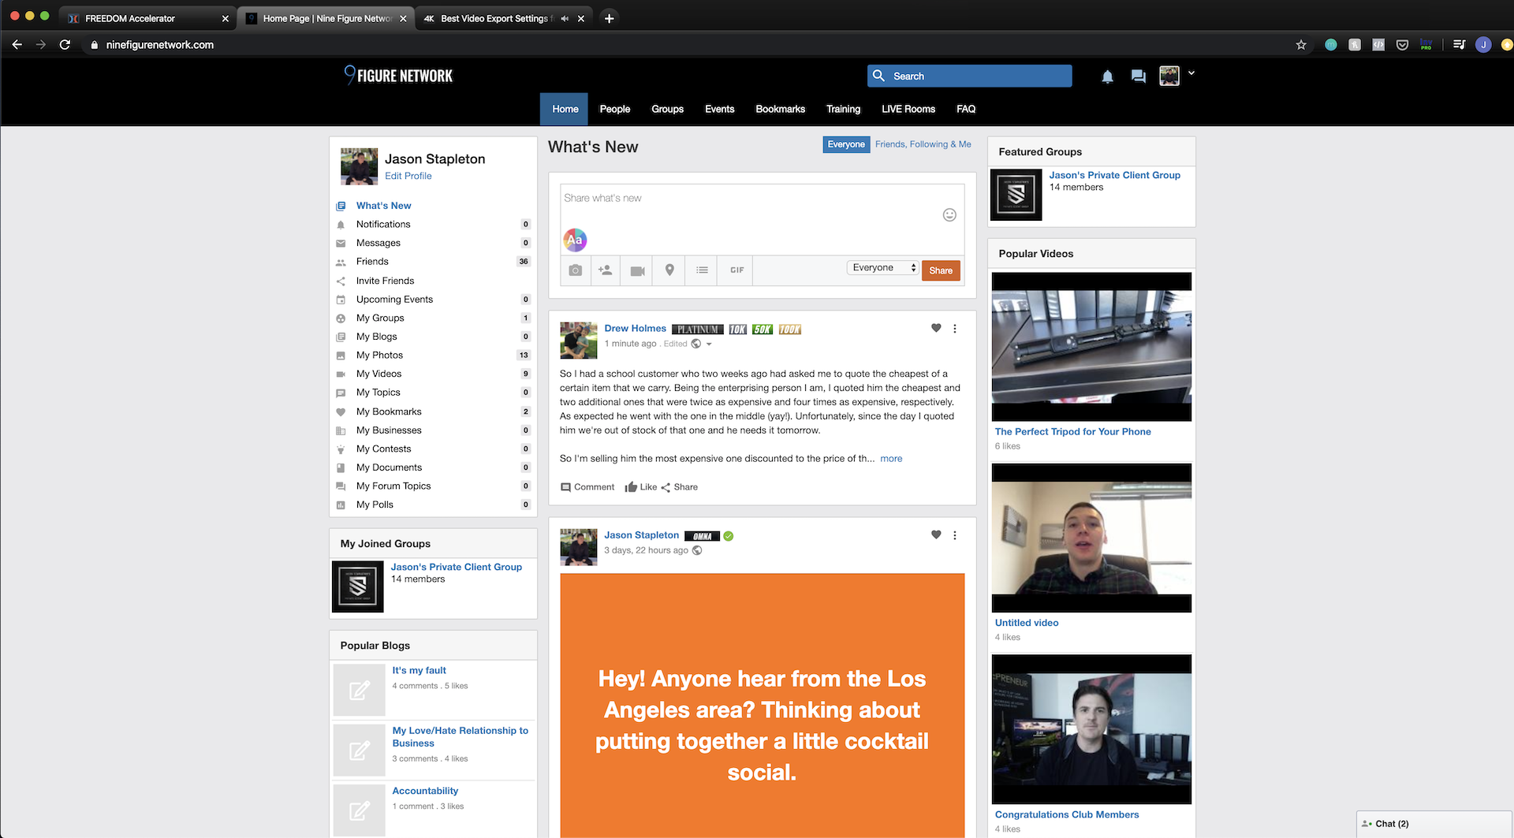Open Chrome profile avatar J
Image resolution: width=1514 pixels, height=838 pixels.
tap(1483, 45)
